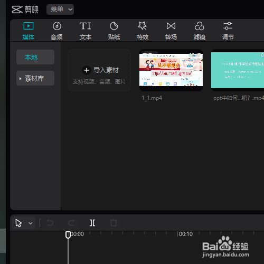
Task: Open the 音频 (Audio) tab
Action: [x=56, y=31]
